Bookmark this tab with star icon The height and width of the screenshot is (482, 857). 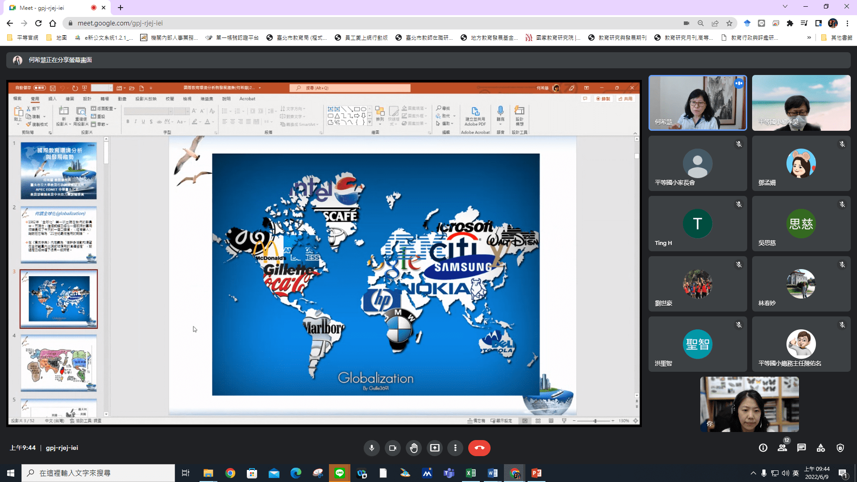[729, 23]
